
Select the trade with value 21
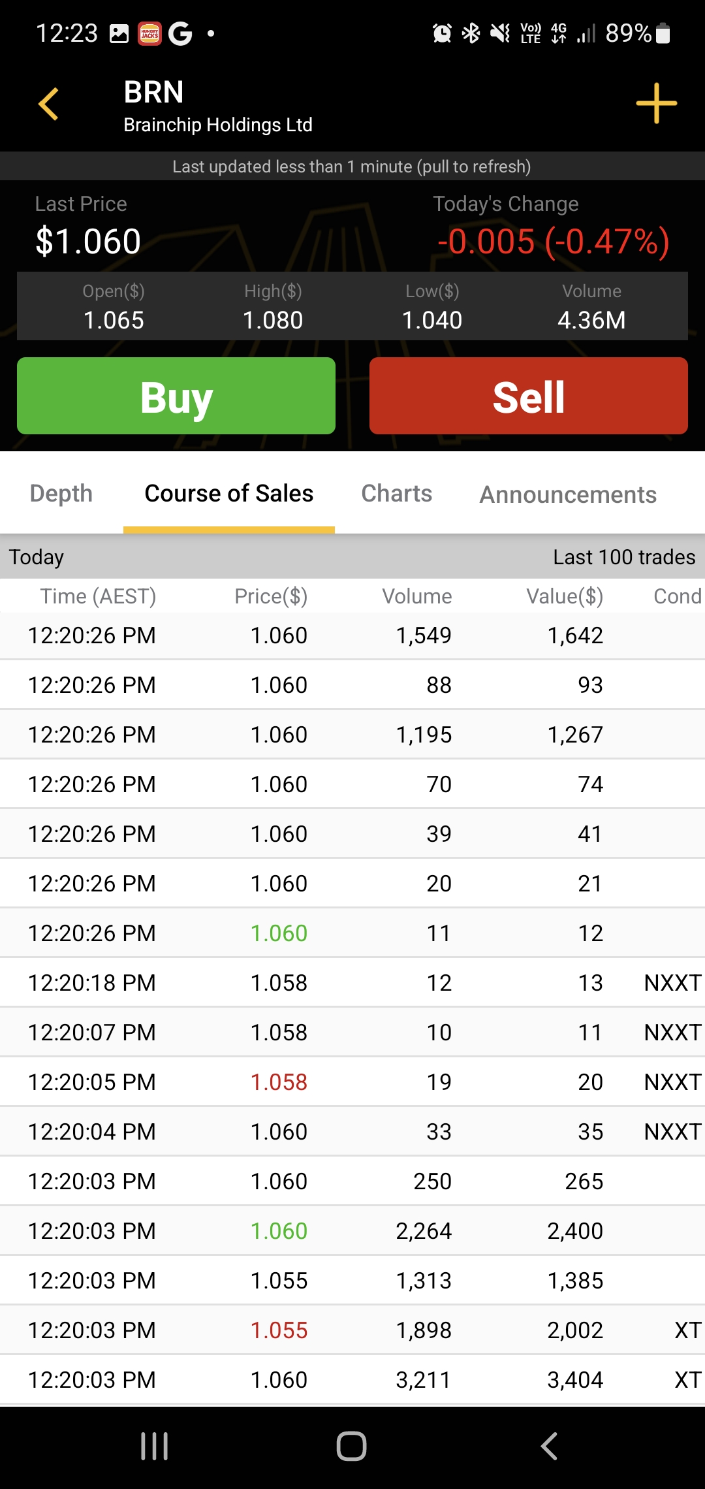[x=352, y=884]
